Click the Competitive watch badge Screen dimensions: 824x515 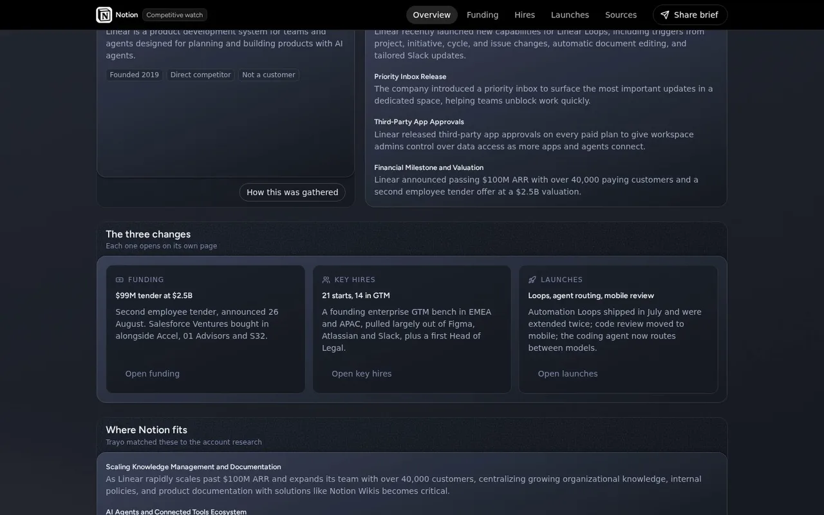pos(174,15)
